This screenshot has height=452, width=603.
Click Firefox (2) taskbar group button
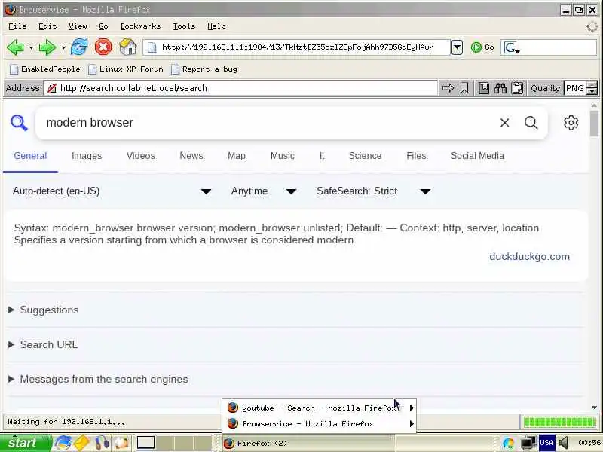(x=308, y=443)
